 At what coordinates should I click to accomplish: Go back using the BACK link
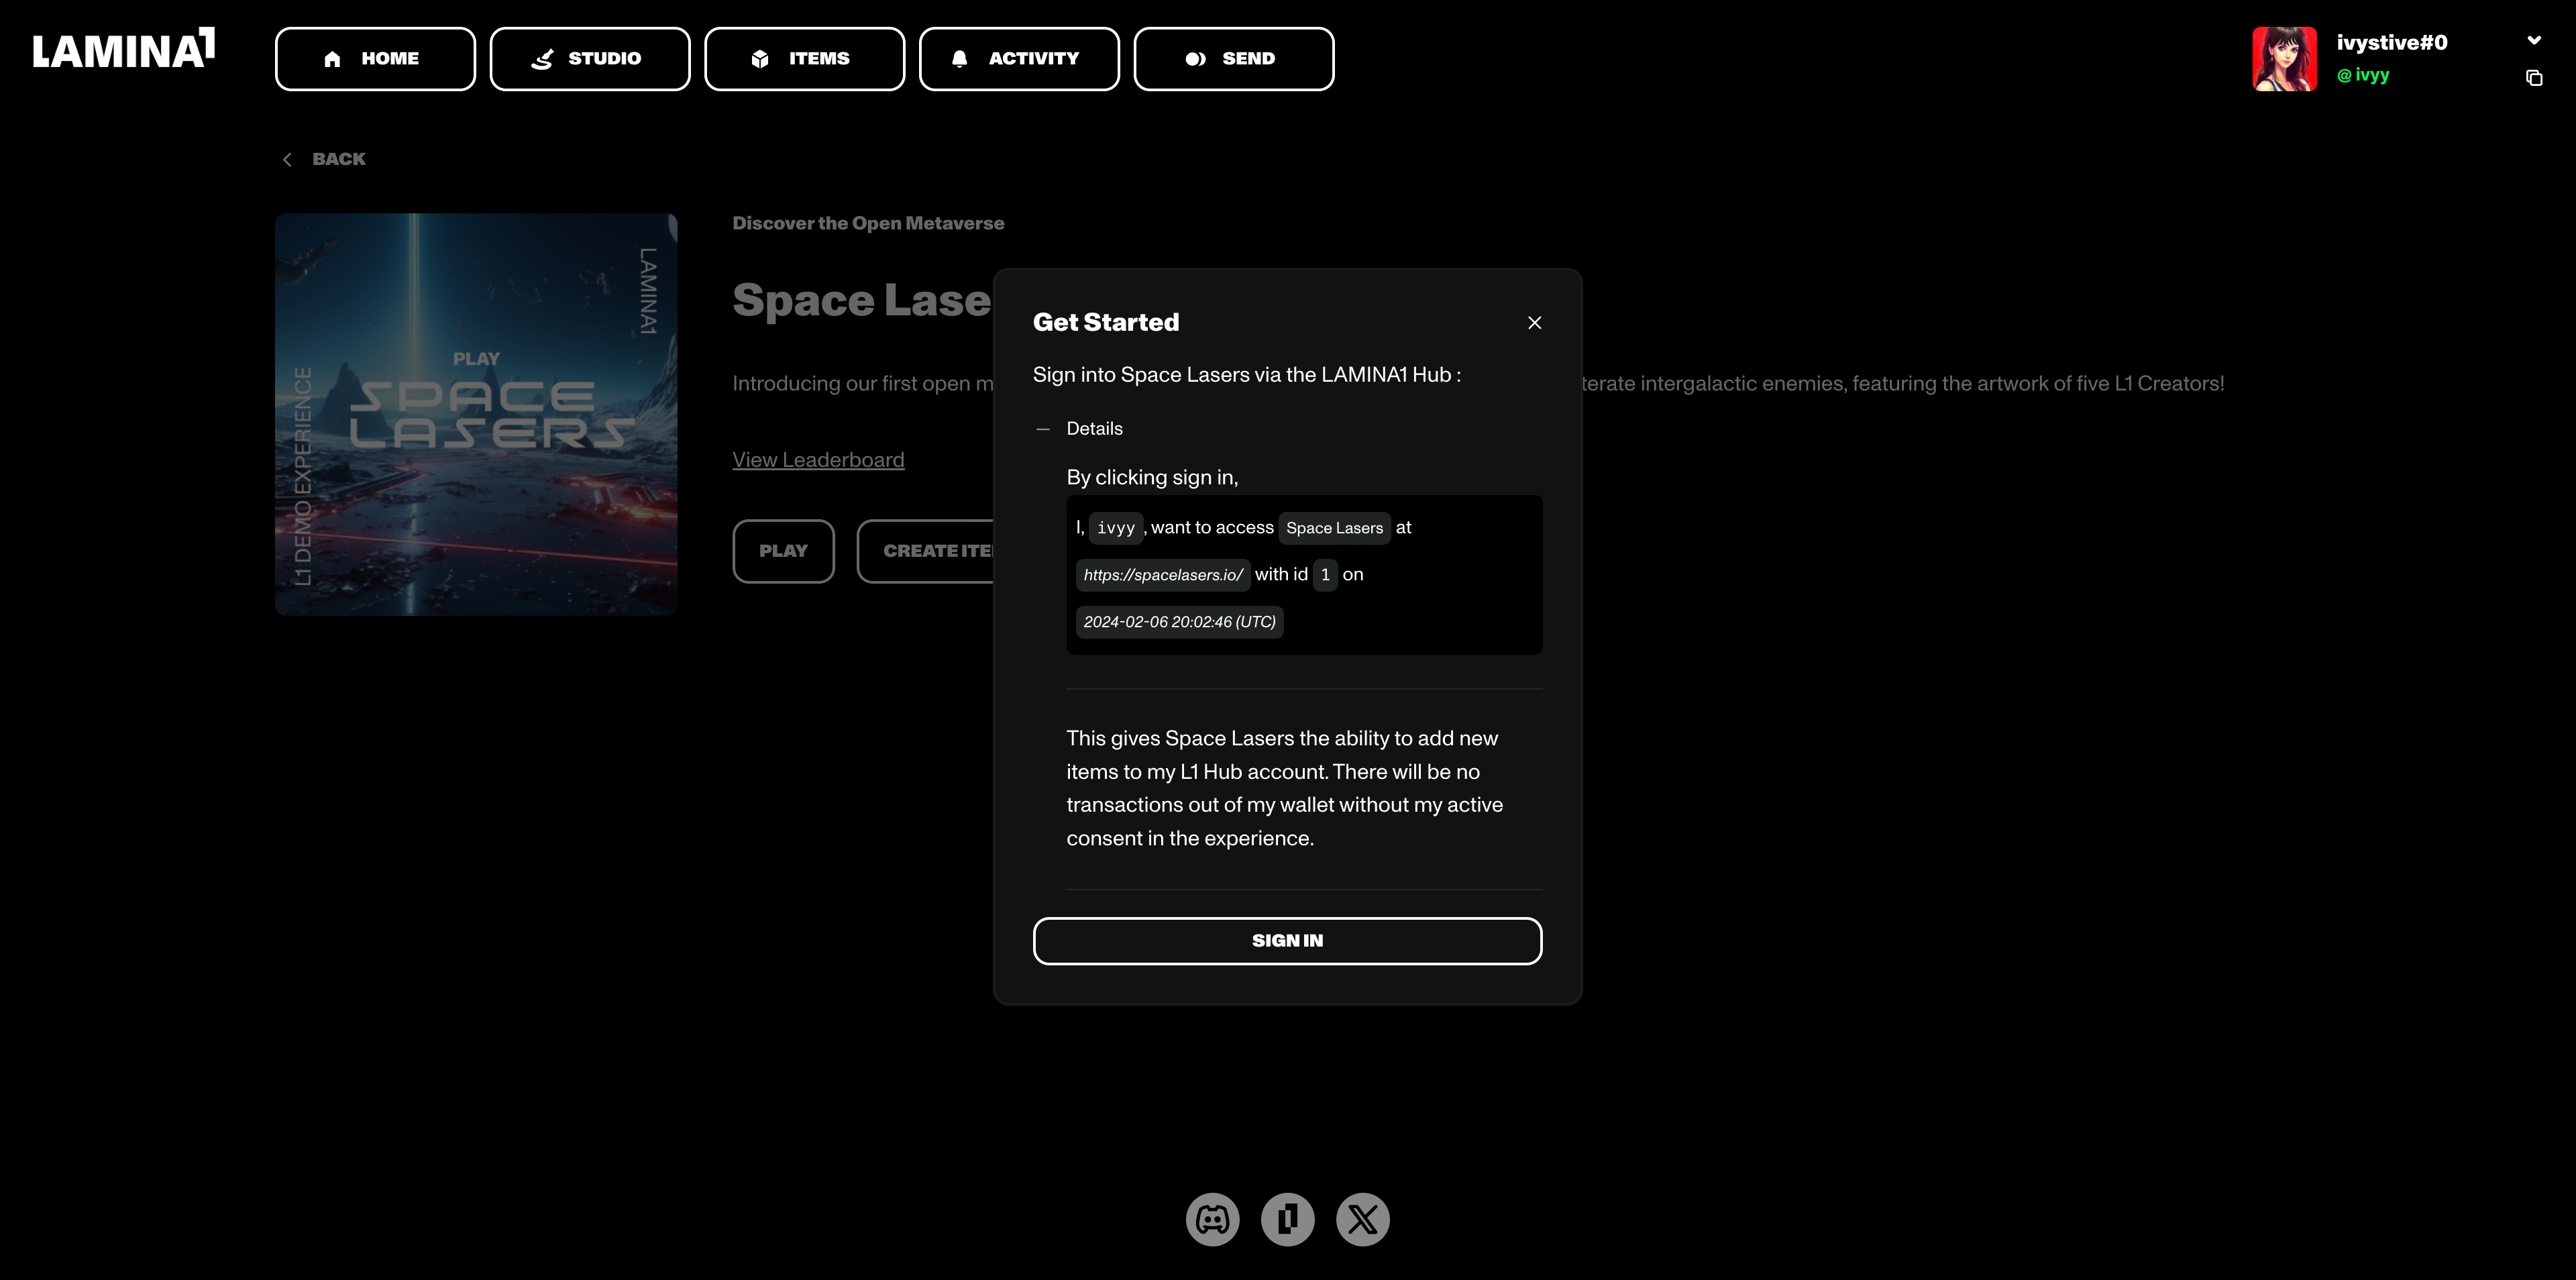point(338,159)
